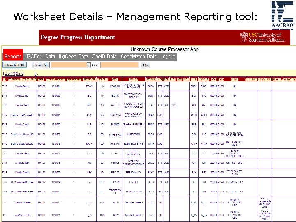This screenshot has height=222, width=296.
Task: Select the ELEM STATISTICS title cell
Action: pos(134,143)
